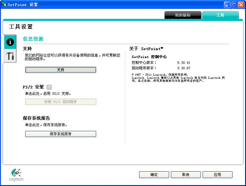Click the 保存系统报告 heading text

coord(36,118)
